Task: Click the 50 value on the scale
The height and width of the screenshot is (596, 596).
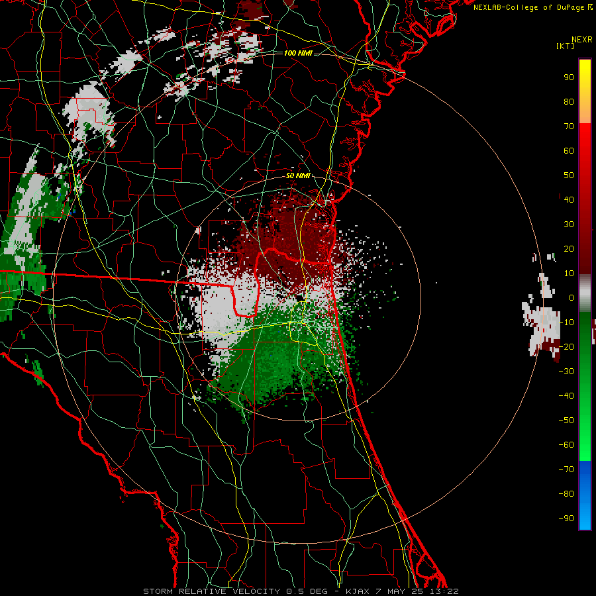Action: point(569,175)
